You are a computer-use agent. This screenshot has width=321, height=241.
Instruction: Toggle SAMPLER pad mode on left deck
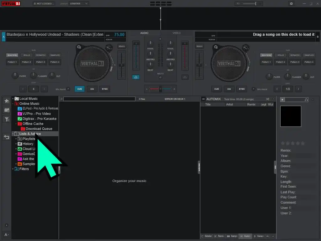[x=55, y=55]
